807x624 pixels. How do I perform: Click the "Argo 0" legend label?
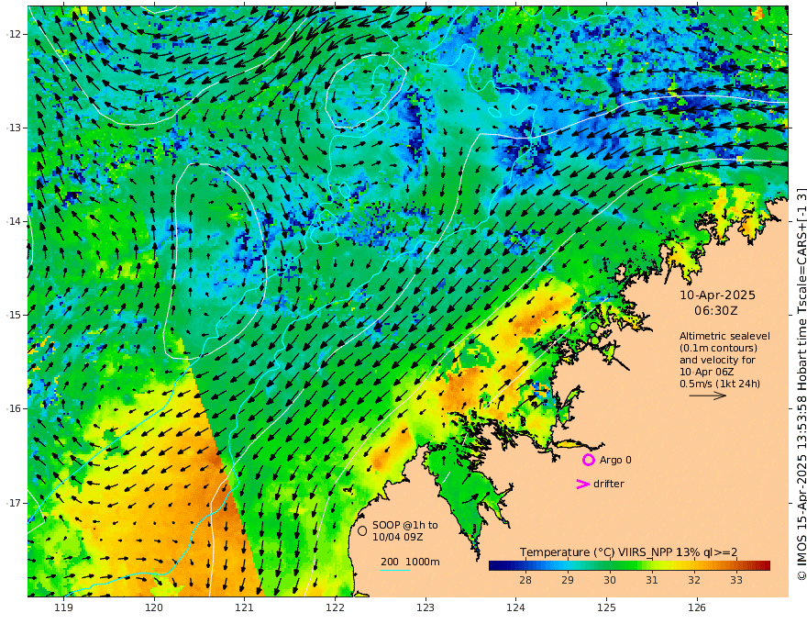coord(615,460)
